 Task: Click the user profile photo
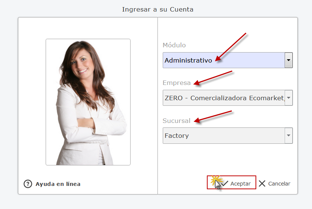(x=88, y=102)
